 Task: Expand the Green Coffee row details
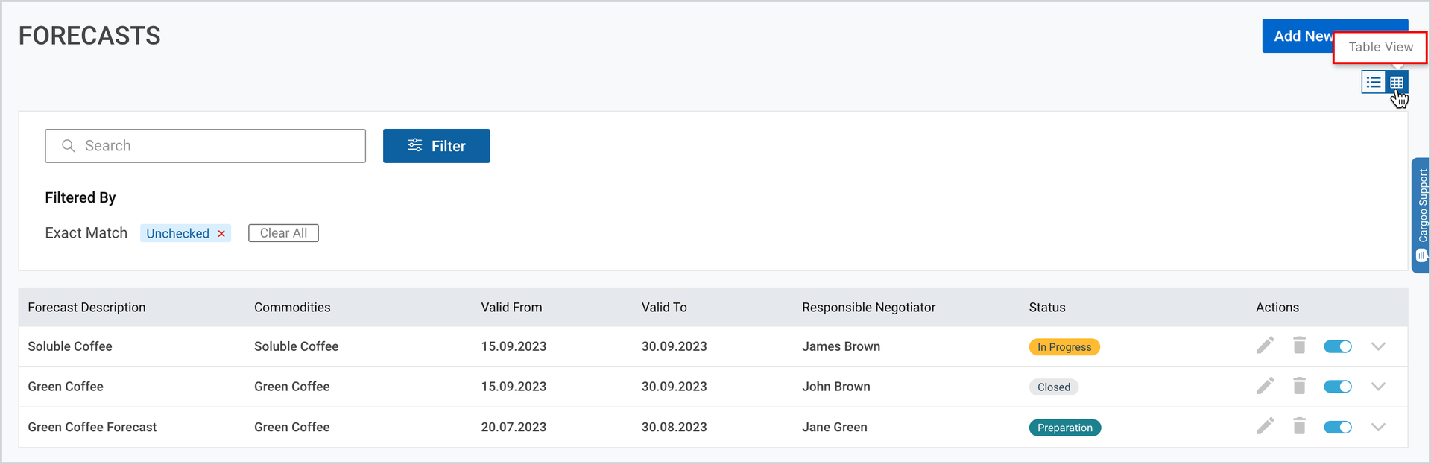point(1378,387)
